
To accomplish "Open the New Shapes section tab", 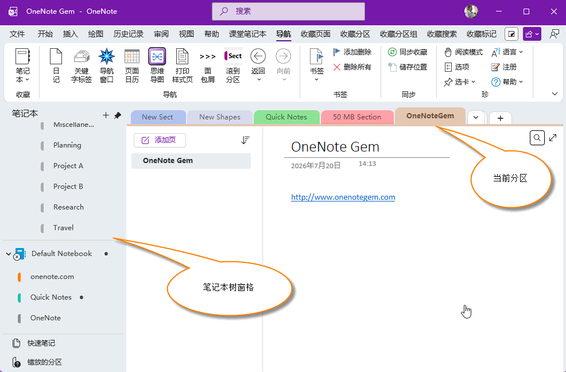I will (219, 117).
